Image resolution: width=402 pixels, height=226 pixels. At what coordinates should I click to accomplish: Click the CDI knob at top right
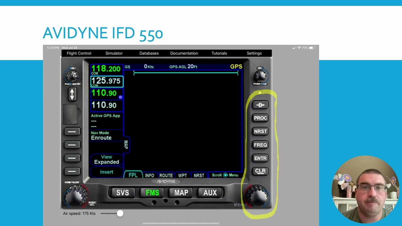click(x=260, y=76)
